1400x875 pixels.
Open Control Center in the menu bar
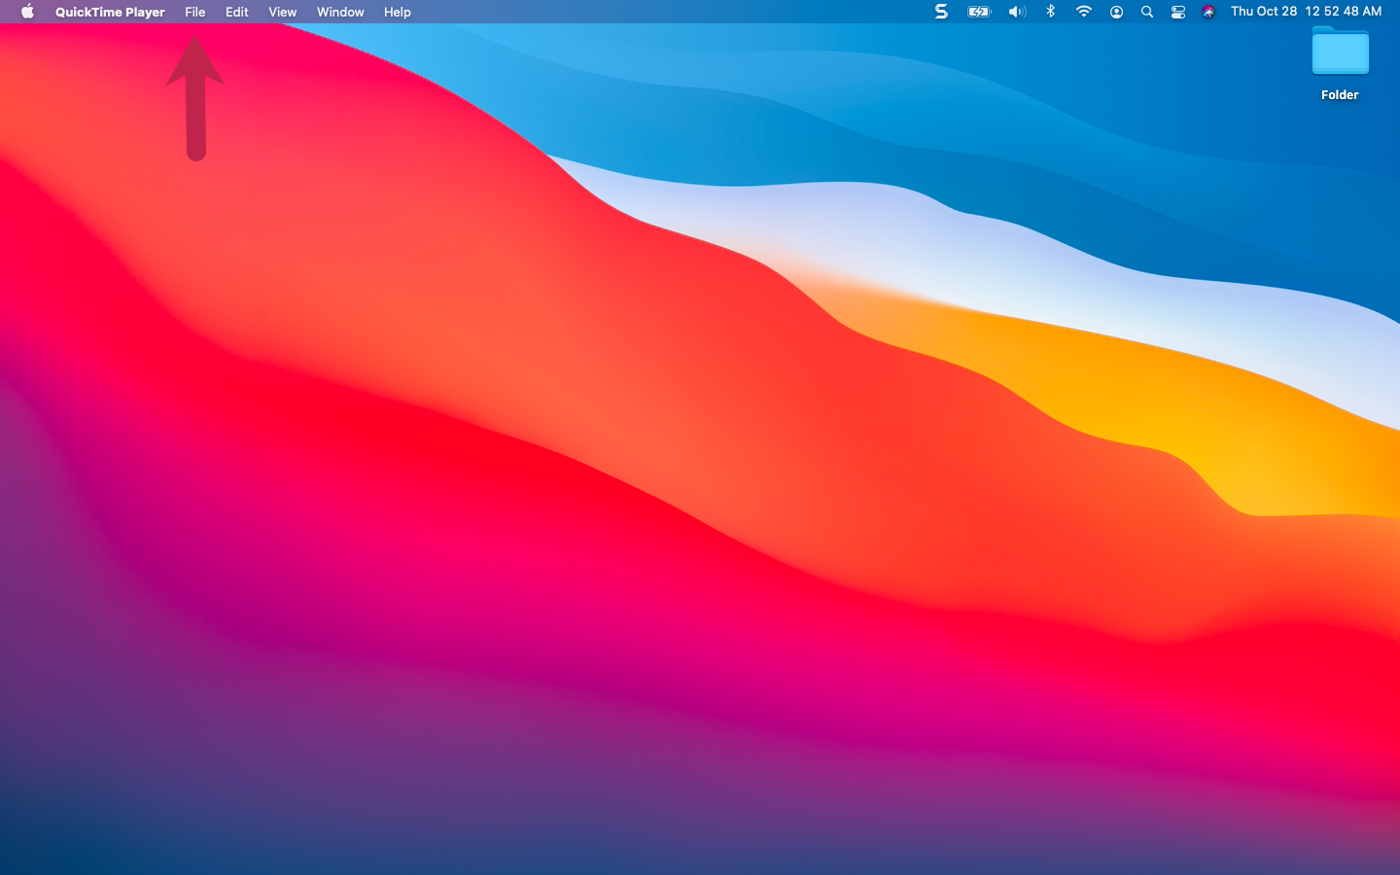pyautogui.click(x=1178, y=12)
